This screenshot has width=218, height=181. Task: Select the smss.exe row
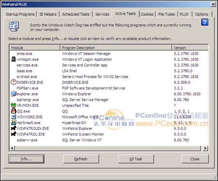109,54
